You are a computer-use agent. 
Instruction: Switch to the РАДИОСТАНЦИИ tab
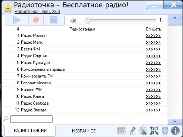pos(30,130)
